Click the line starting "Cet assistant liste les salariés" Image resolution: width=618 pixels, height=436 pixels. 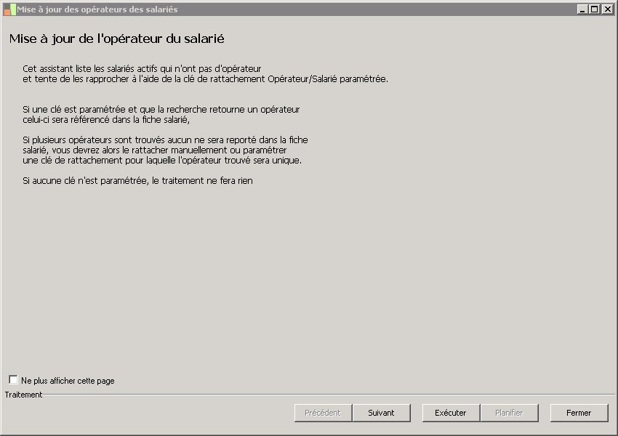(142, 69)
